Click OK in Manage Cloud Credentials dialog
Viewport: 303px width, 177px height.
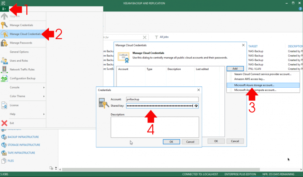pyautogui.click(x=216, y=141)
